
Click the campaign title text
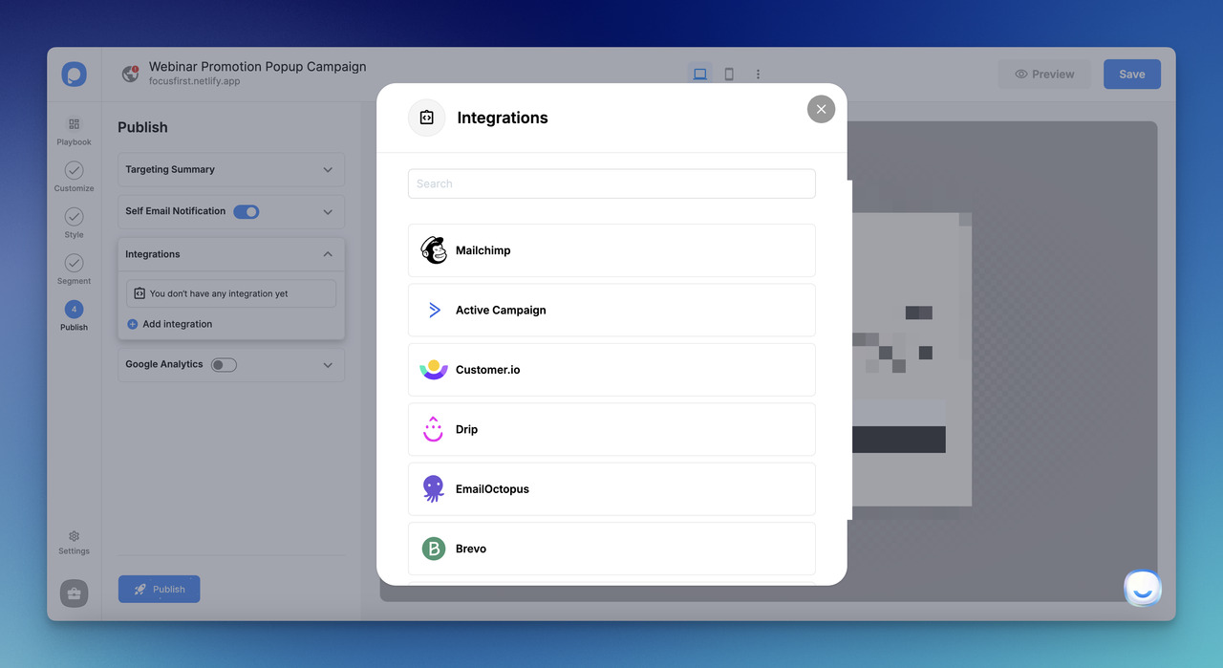coord(258,66)
